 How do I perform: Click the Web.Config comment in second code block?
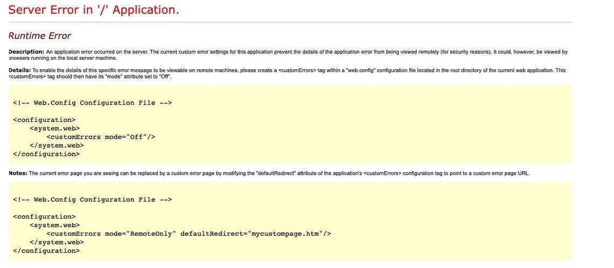92,199
